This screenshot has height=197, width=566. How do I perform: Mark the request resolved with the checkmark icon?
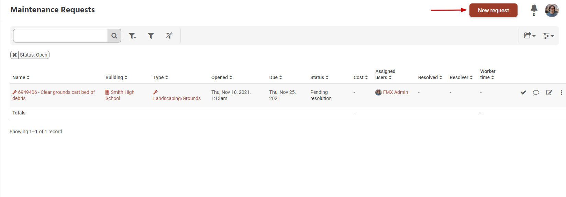pos(523,93)
